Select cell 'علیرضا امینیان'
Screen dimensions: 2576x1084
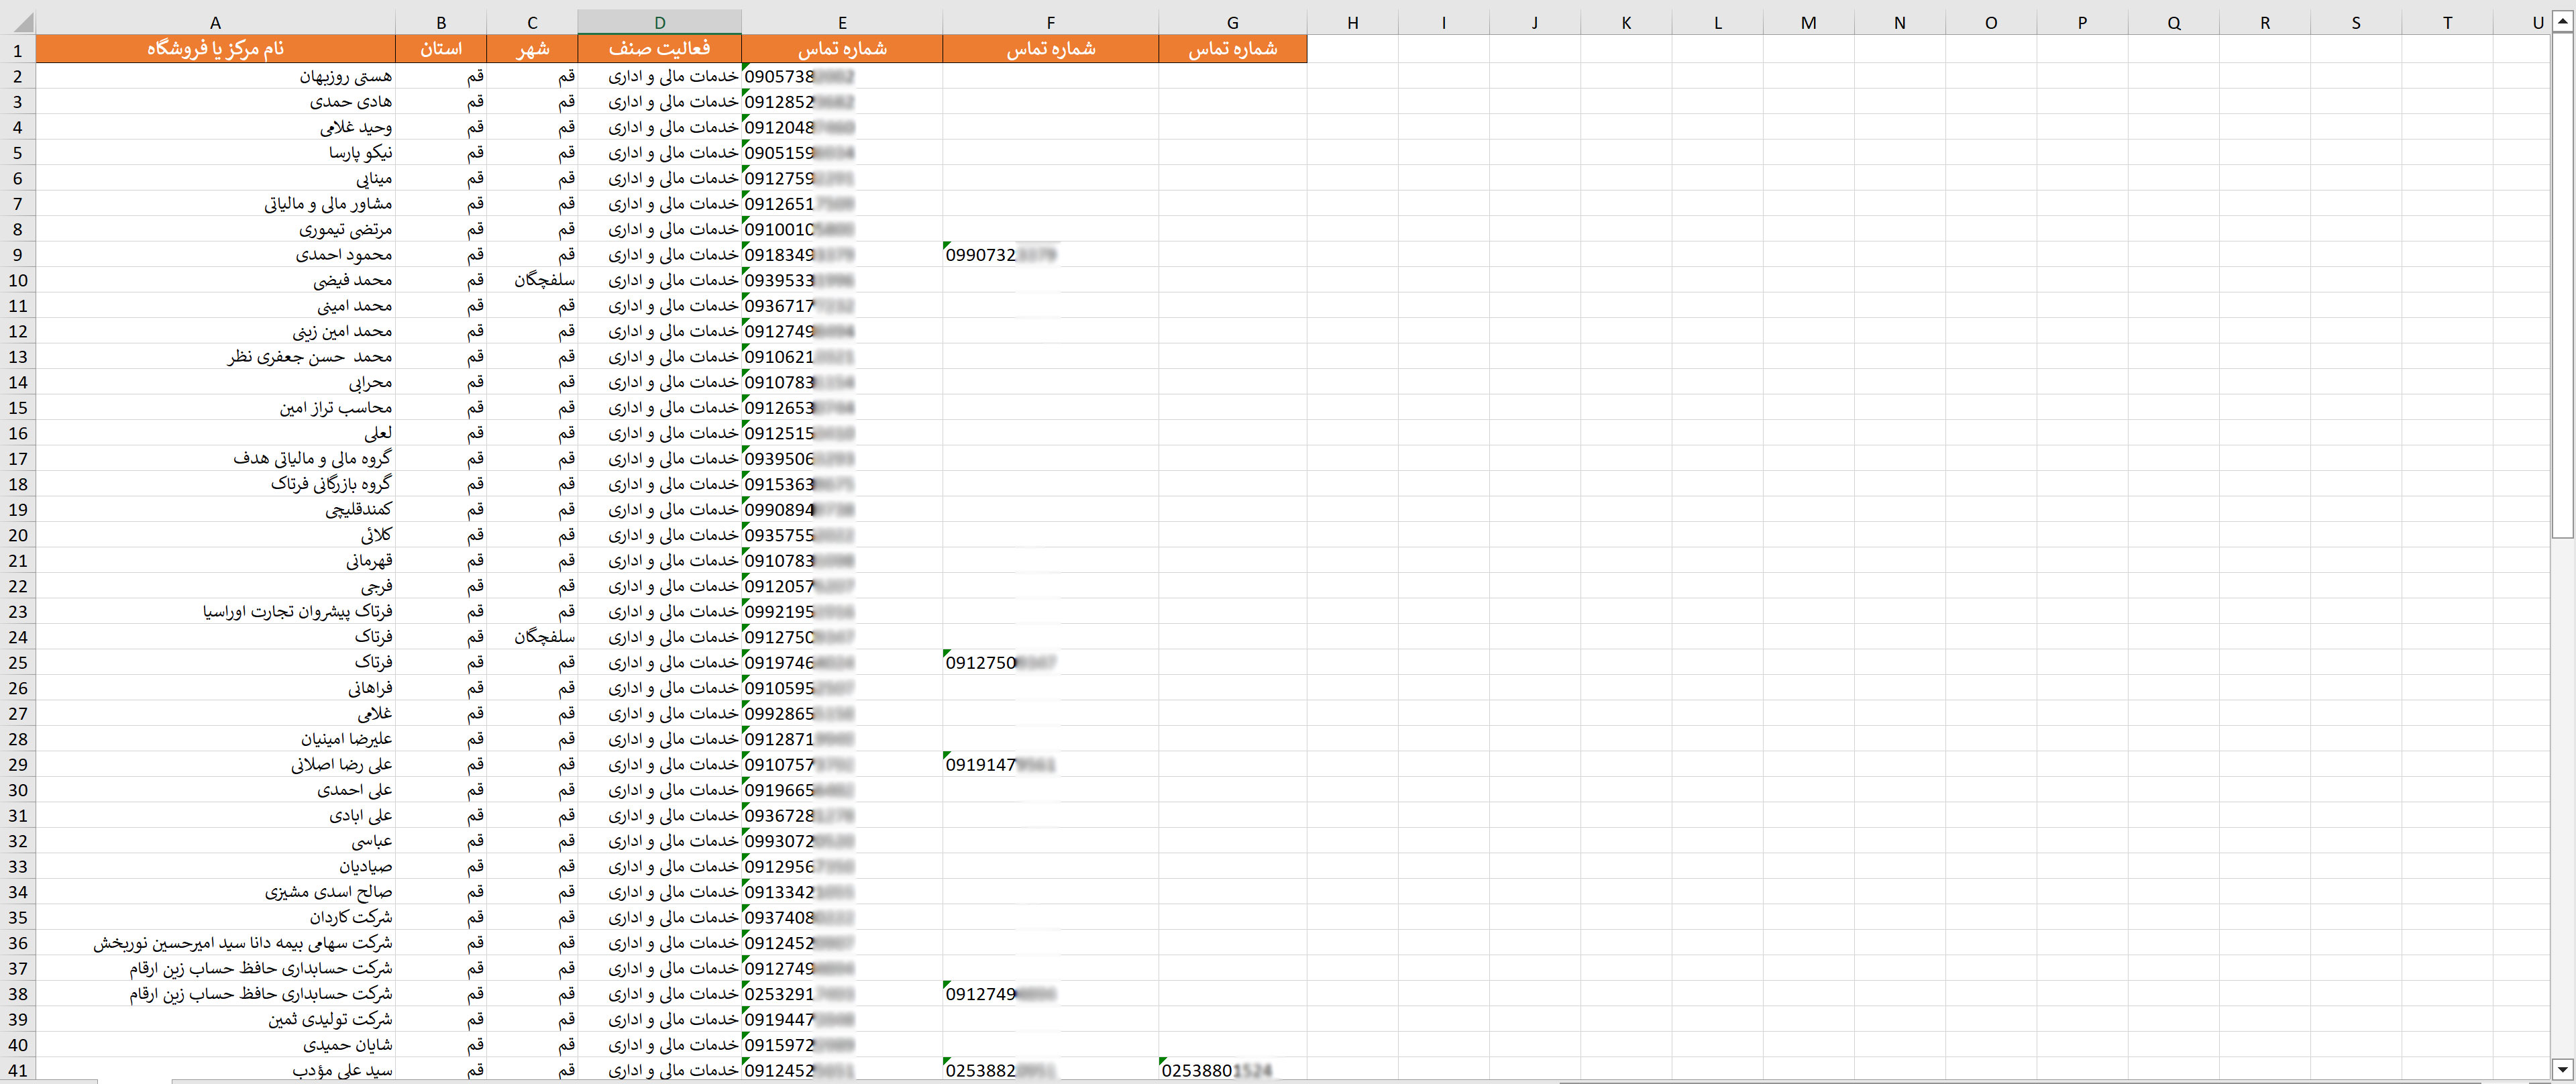pyautogui.click(x=215, y=739)
